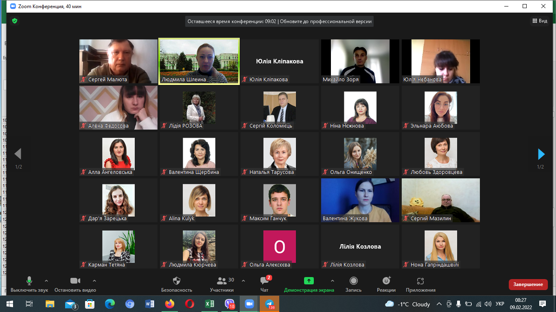Click Карман Тетяна participant name label
556x312 pixels.
coord(107,265)
